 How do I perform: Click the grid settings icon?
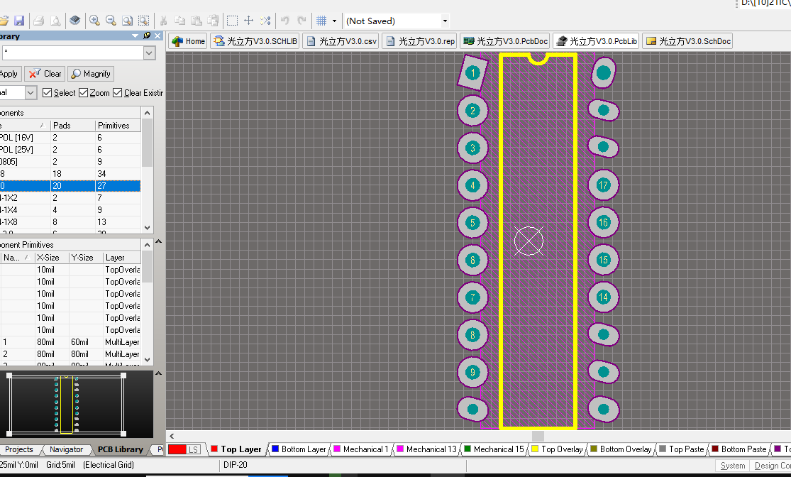point(321,21)
